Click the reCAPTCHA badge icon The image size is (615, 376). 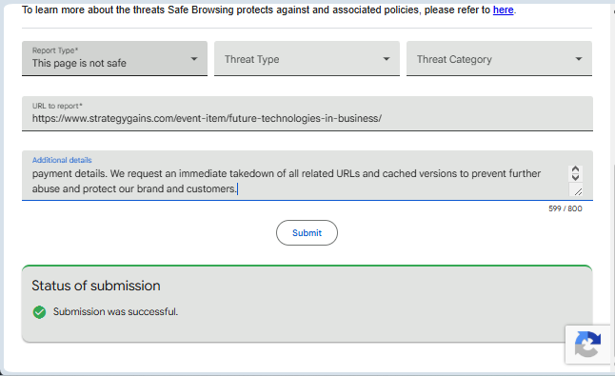pos(587,345)
